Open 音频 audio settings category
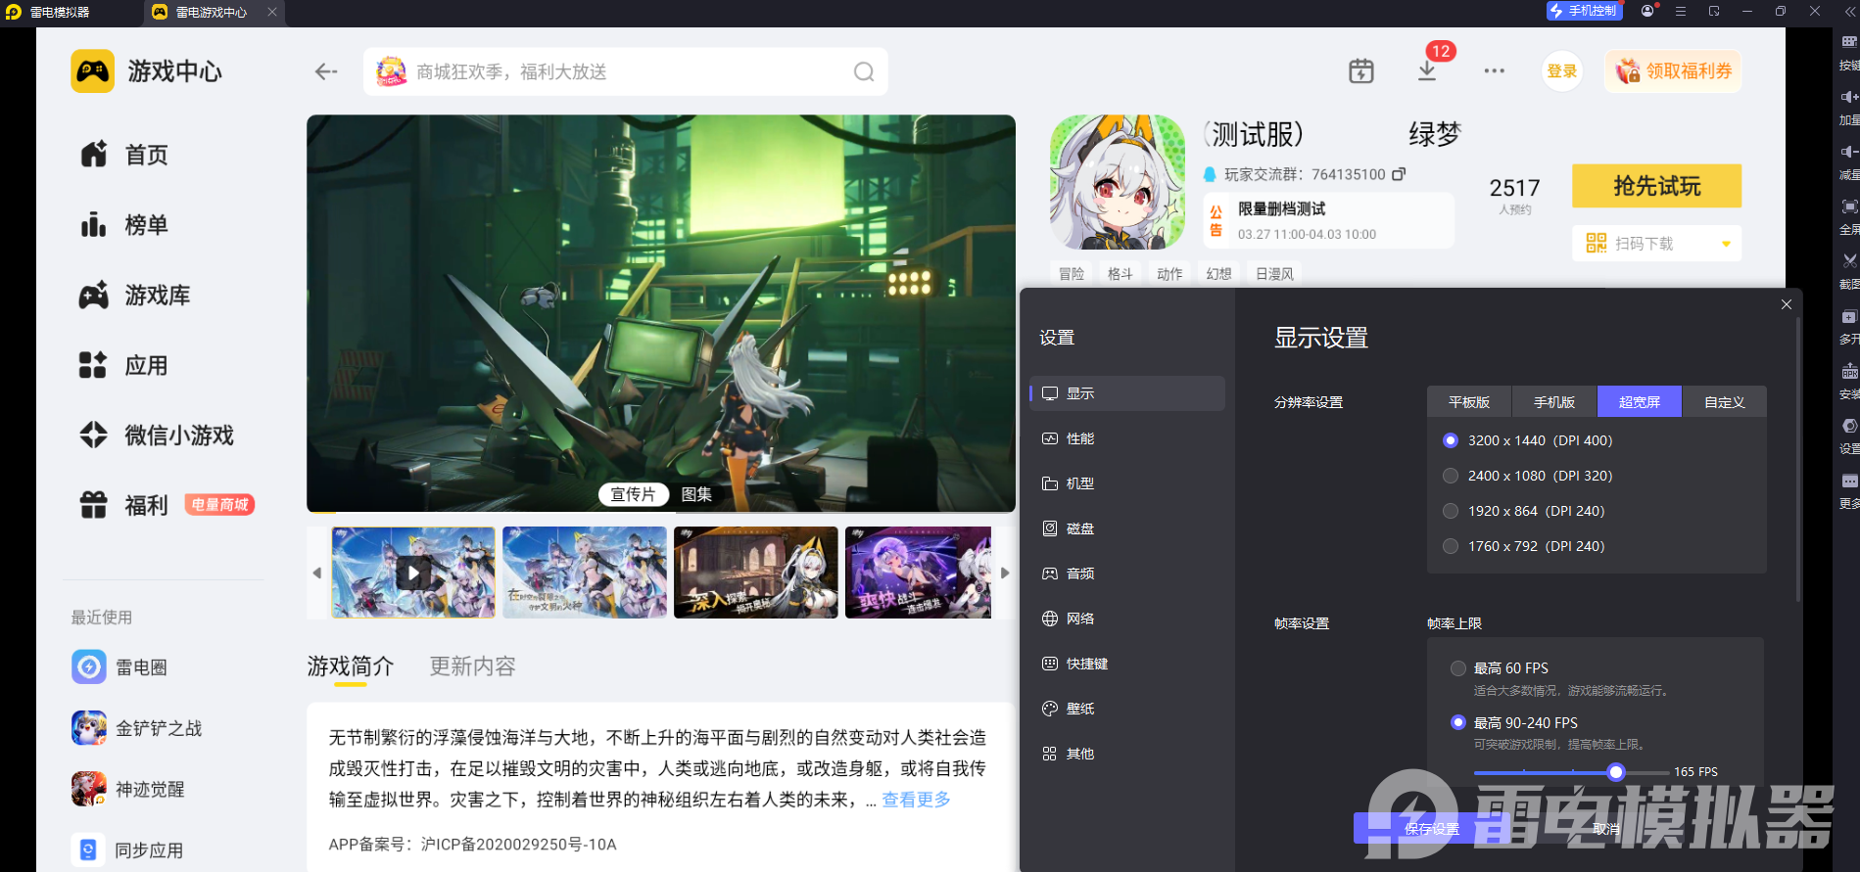Image resolution: width=1860 pixels, height=872 pixels. pos(1127,574)
